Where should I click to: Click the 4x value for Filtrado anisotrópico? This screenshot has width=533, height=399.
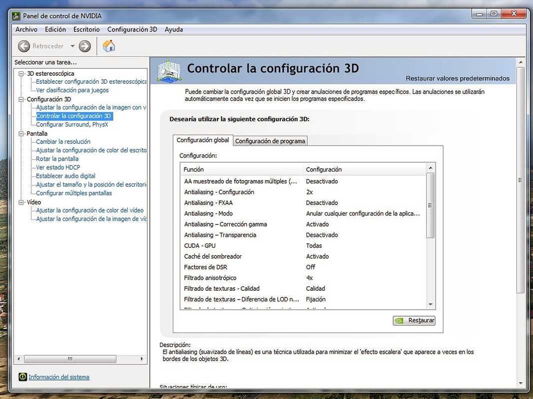(x=309, y=278)
